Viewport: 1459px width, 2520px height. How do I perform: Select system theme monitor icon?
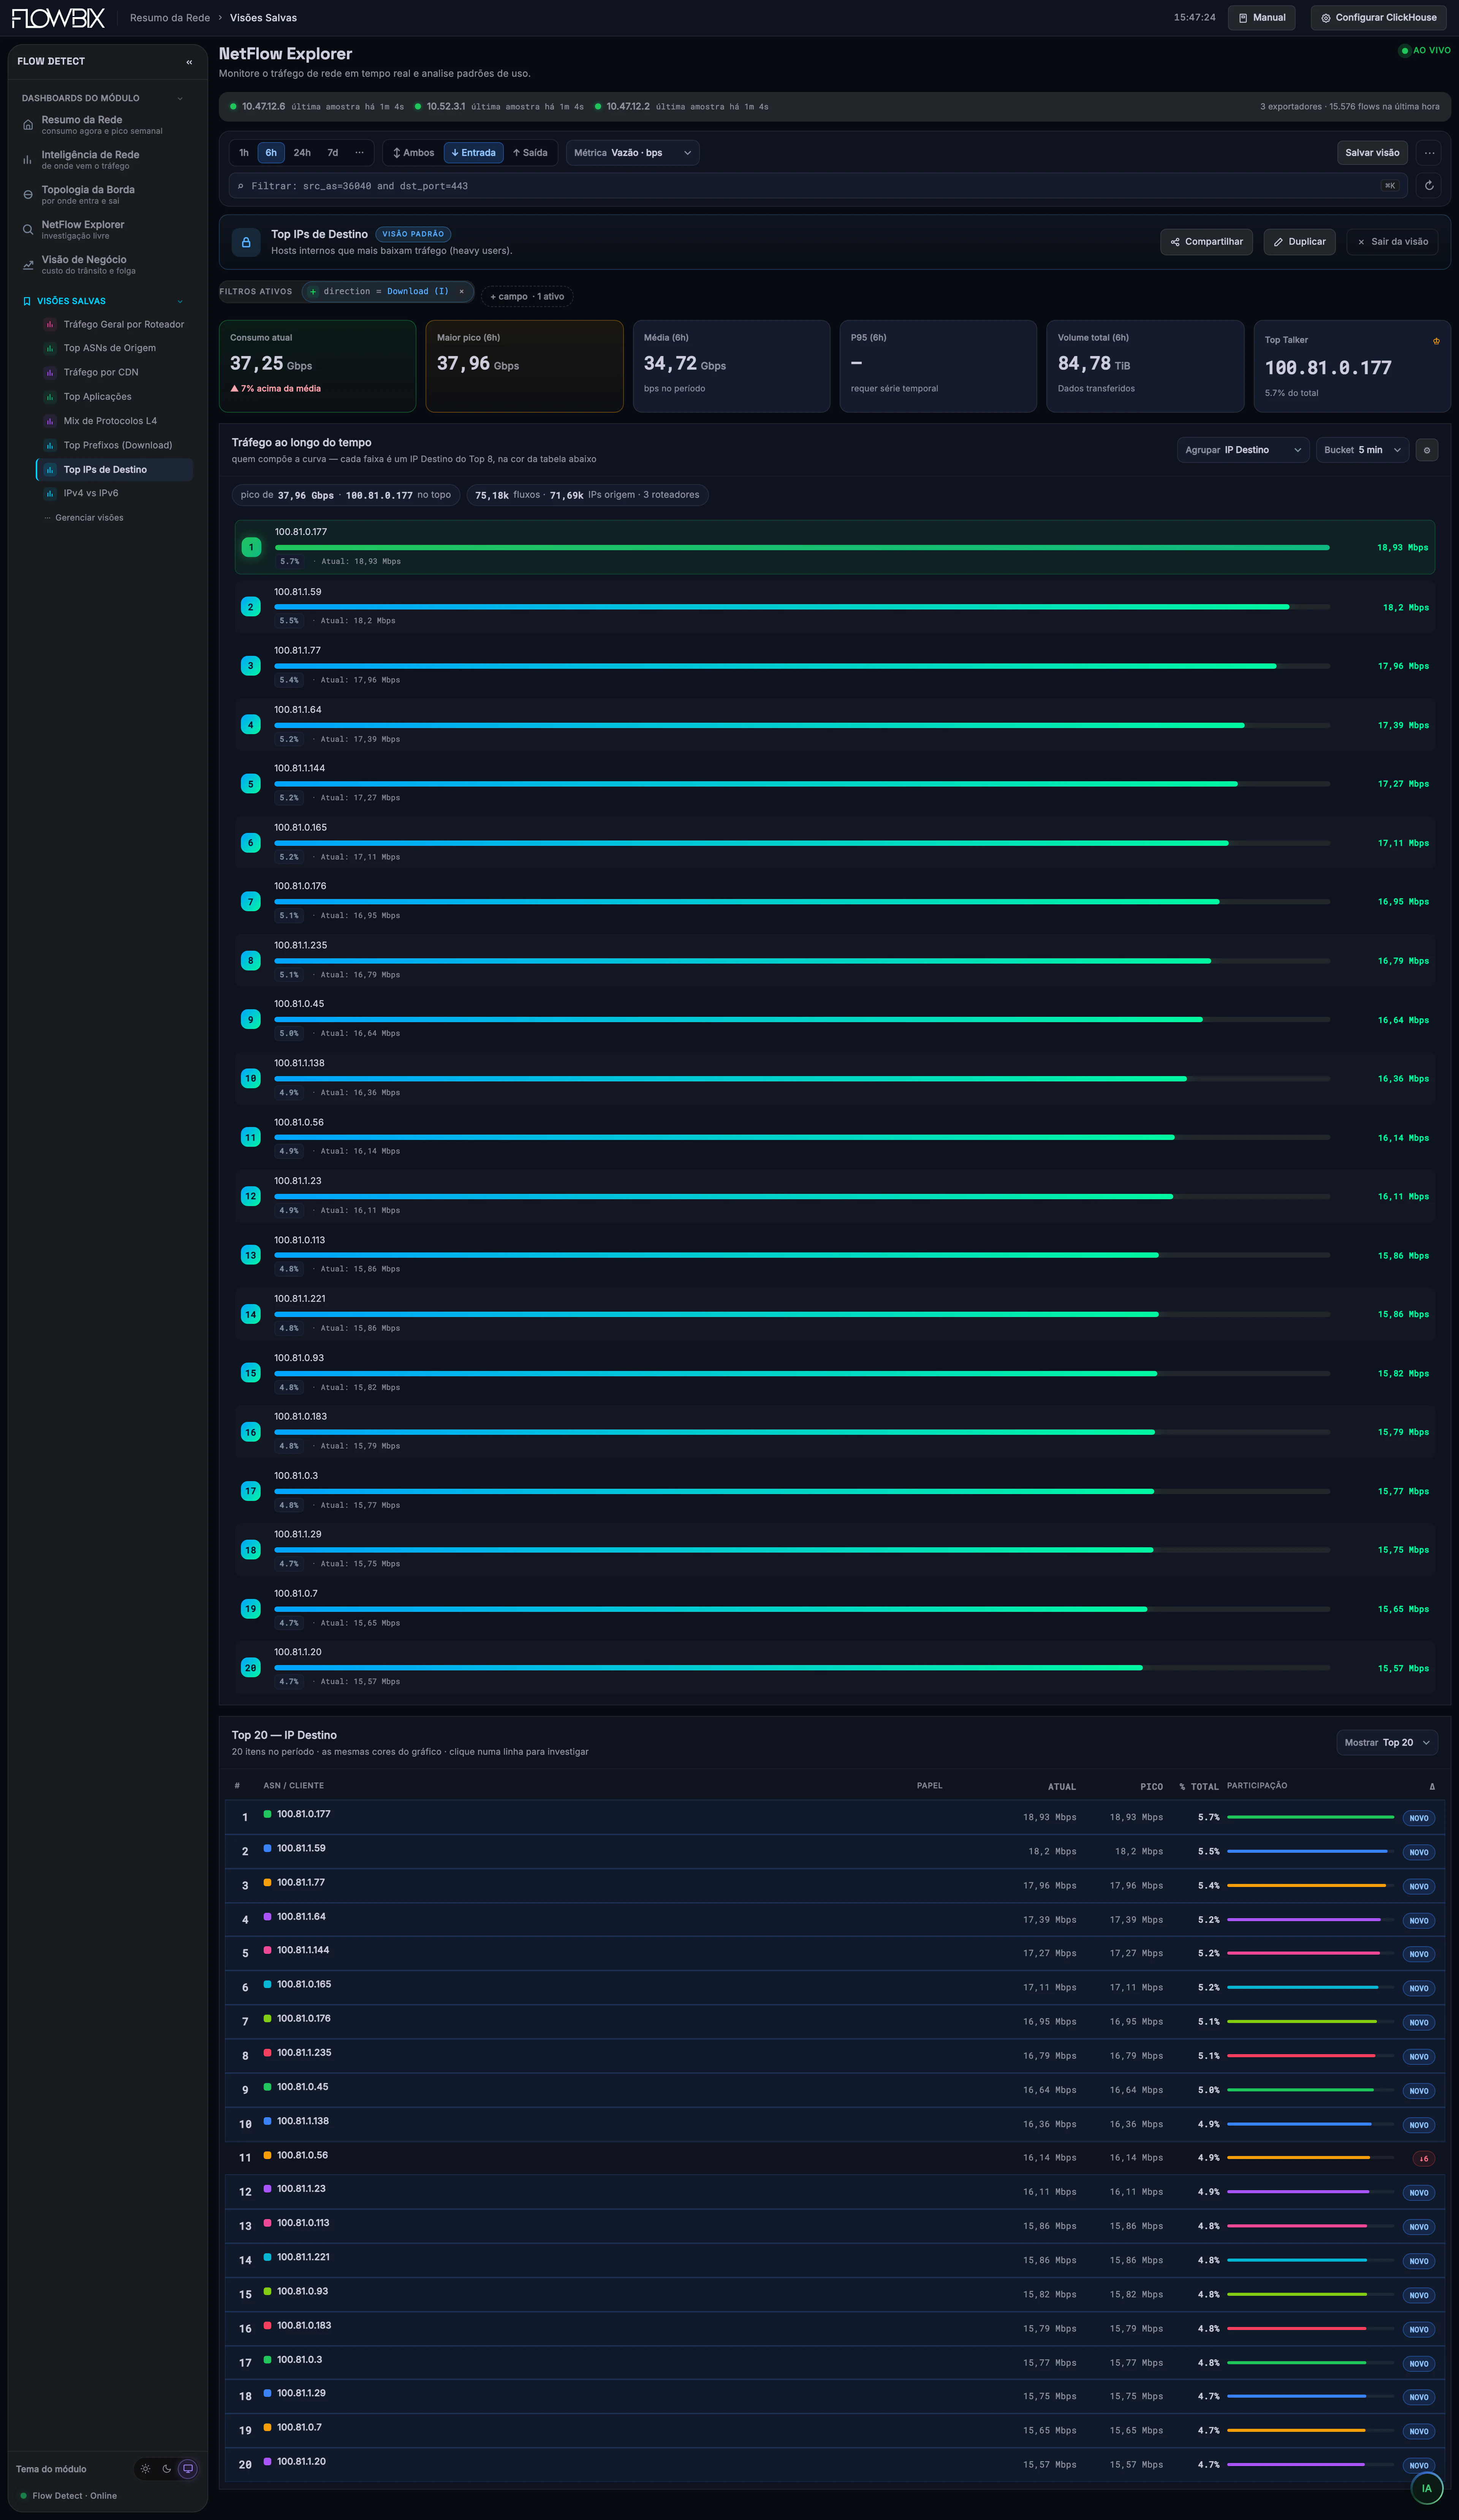pyautogui.click(x=188, y=2469)
